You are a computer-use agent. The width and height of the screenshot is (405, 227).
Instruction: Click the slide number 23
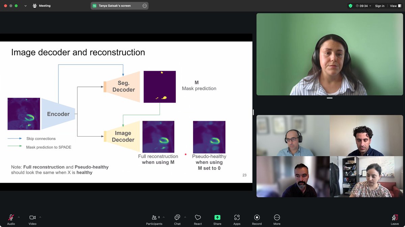coord(244,175)
